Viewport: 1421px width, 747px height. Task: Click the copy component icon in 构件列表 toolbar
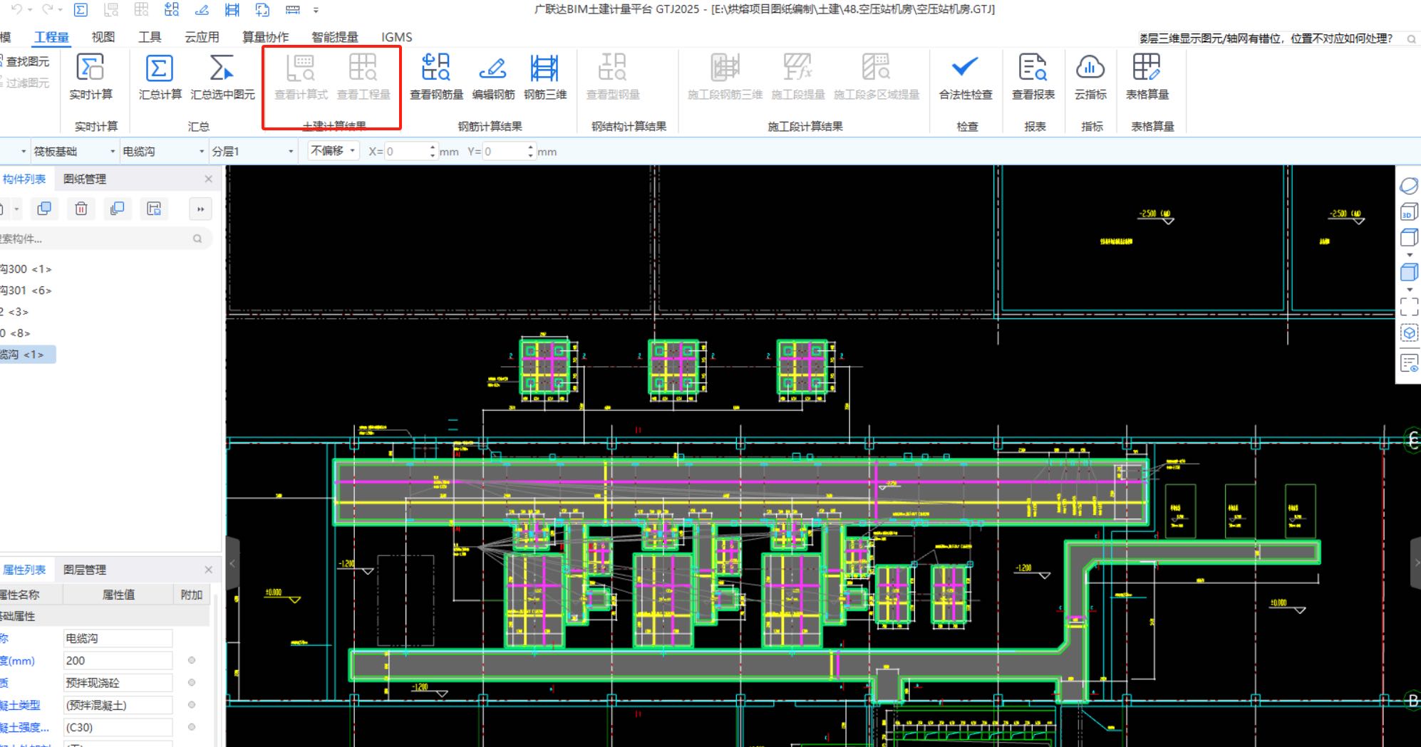pos(44,209)
